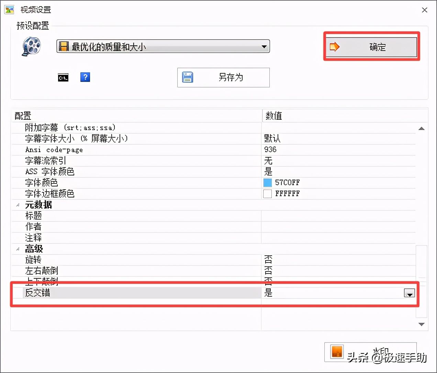
Task: Click the film reel preset icon
Action: pos(31,46)
